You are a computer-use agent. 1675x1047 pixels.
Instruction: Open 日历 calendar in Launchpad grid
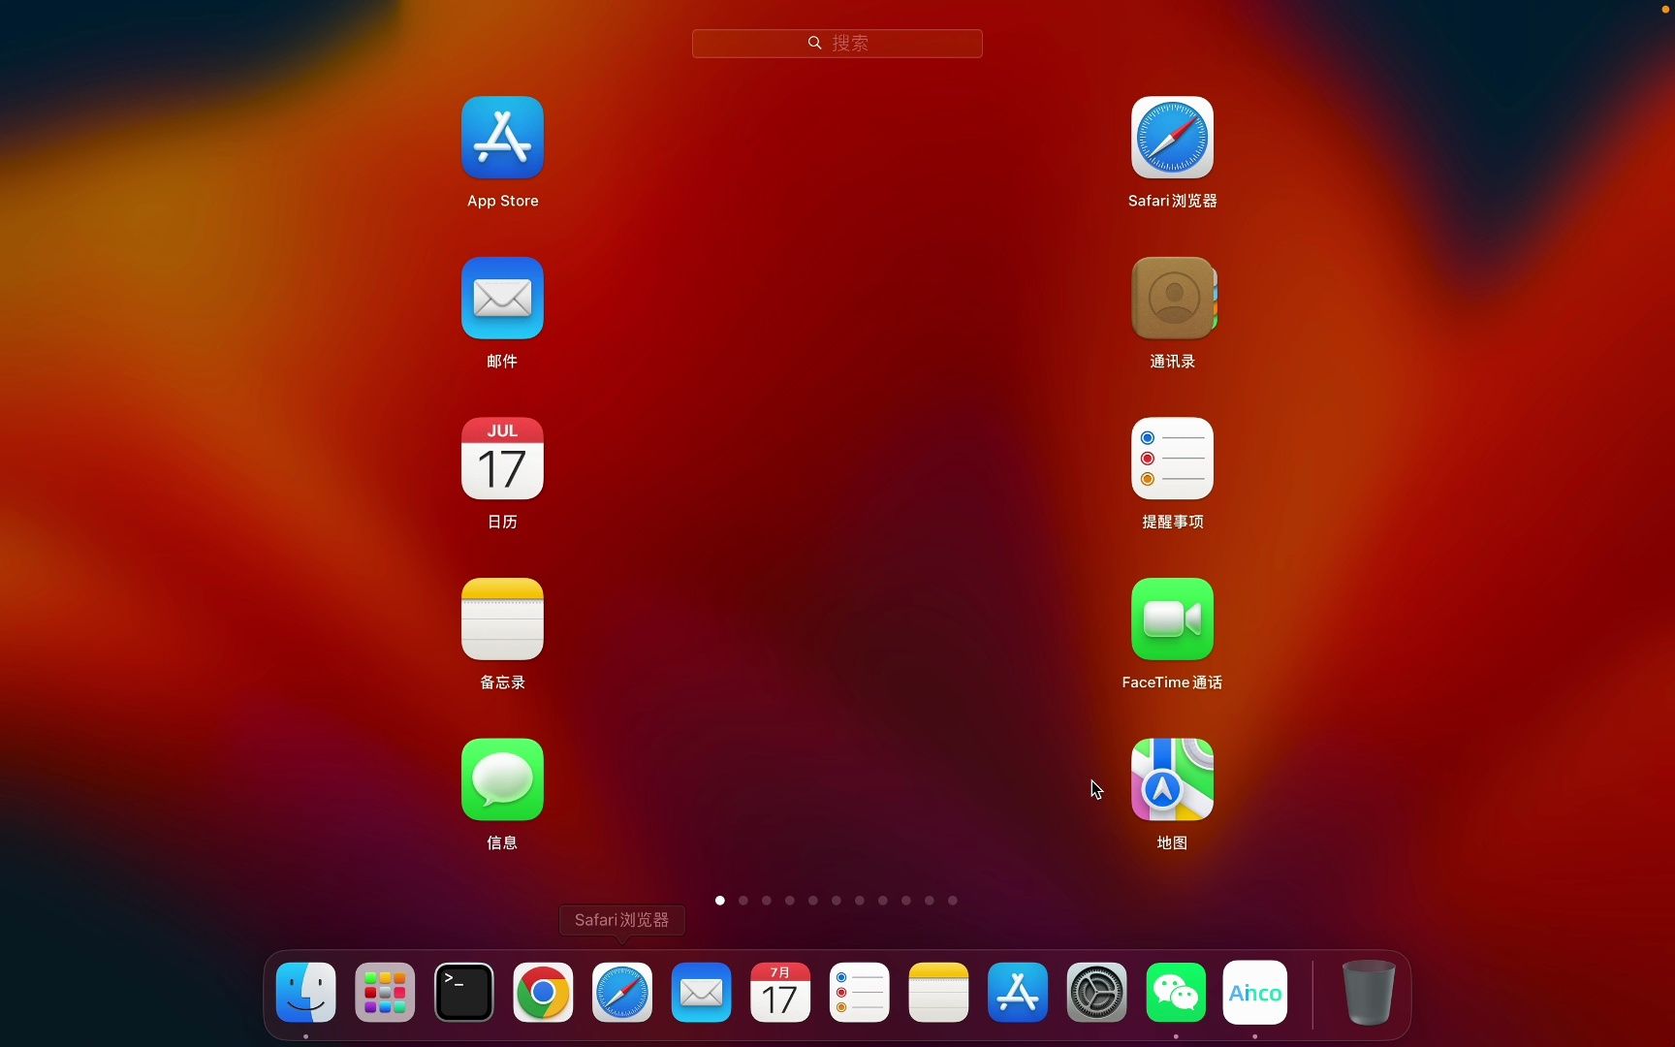502,459
